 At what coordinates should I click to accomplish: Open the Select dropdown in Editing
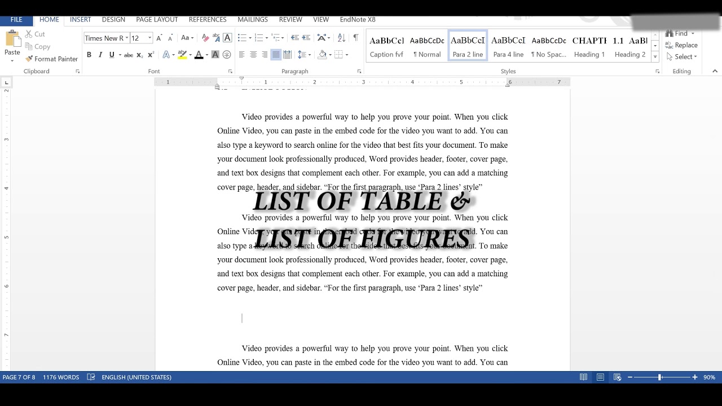(x=681, y=56)
